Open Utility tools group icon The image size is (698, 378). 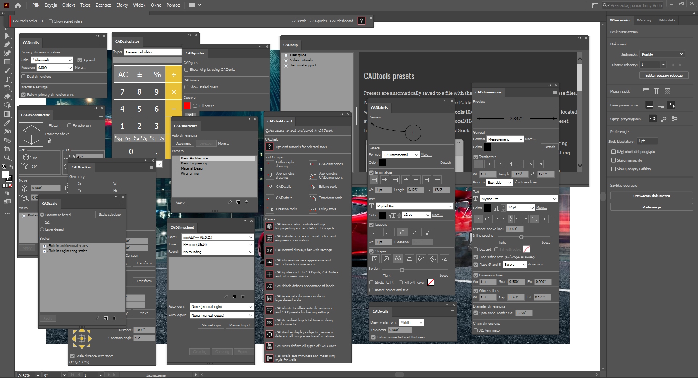click(313, 210)
